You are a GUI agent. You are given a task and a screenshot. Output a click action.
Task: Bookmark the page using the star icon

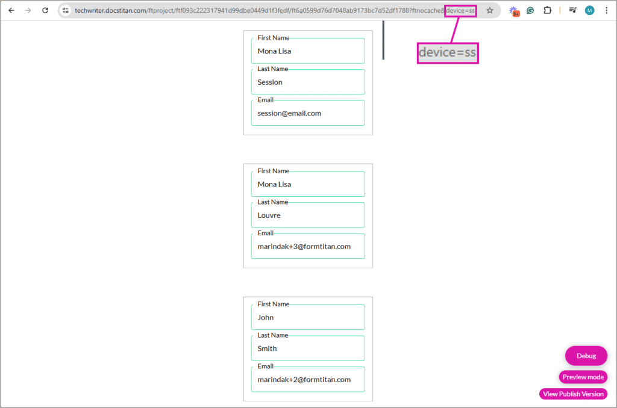point(489,10)
